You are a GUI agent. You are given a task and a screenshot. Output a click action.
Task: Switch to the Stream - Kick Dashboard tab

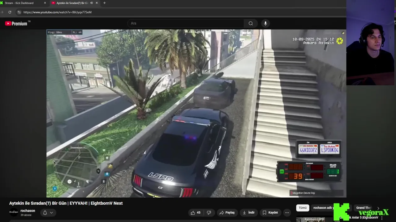24,3
